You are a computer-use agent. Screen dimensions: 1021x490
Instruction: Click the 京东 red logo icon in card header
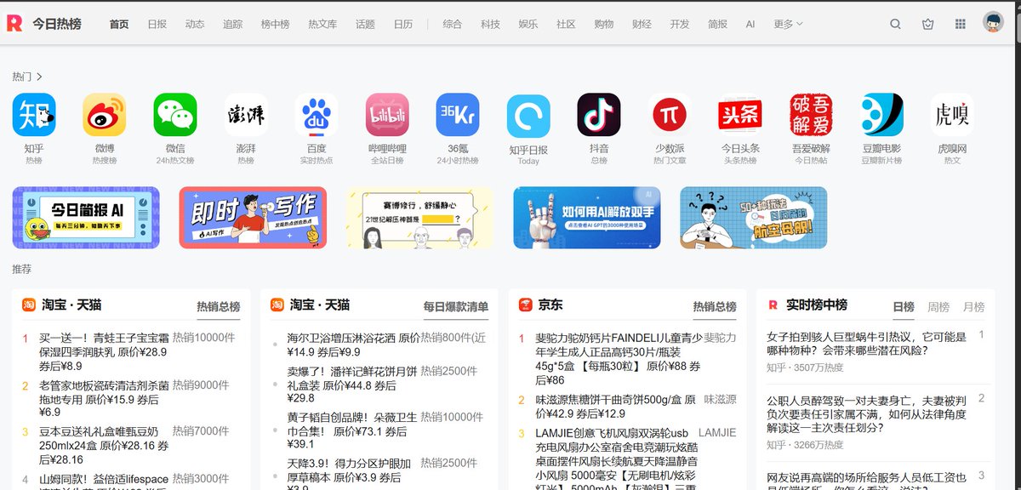526,305
